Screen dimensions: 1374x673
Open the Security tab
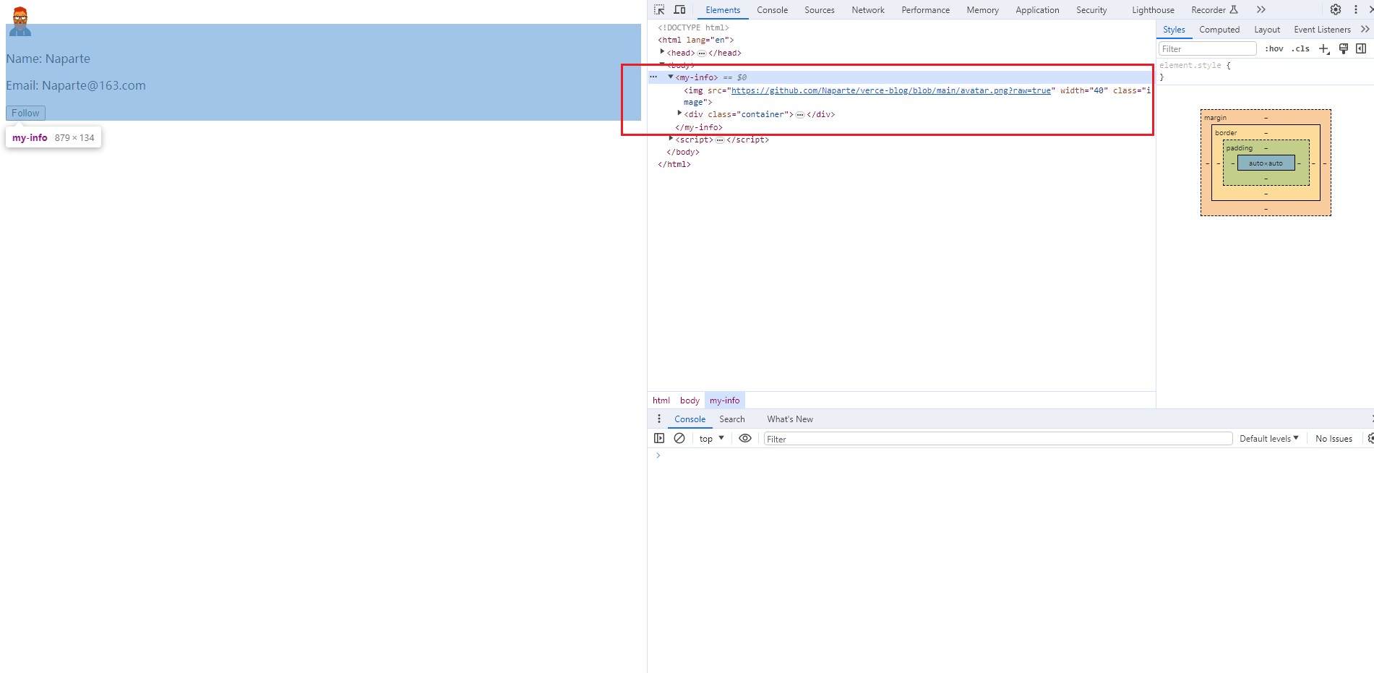tap(1091, 10)
